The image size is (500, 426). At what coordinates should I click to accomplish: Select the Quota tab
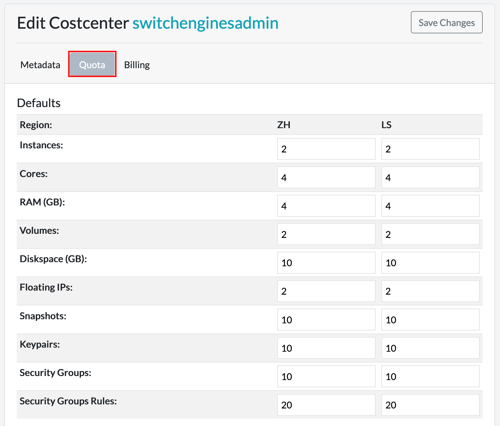[92, 65]
